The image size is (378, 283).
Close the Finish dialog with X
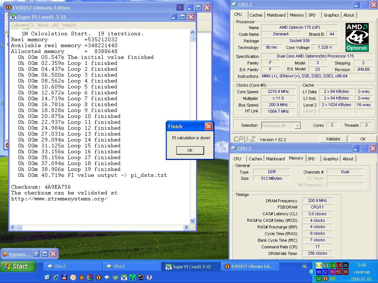209,126
